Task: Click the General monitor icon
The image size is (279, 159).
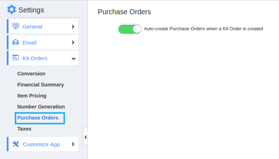Action: 16,26
